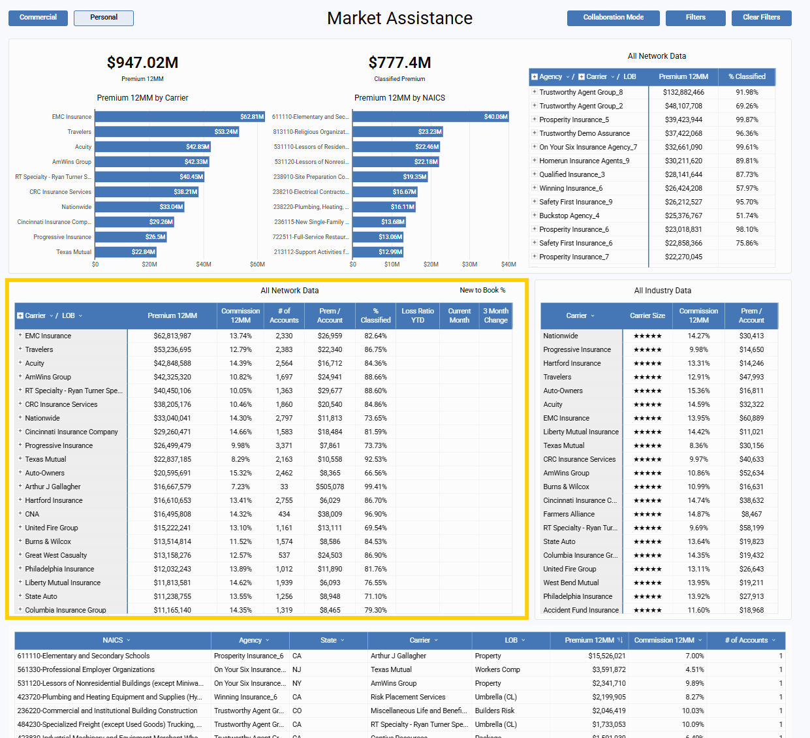Screen dimensions: 810x738
Task: Switch to Commercial view
Action: 38,18
